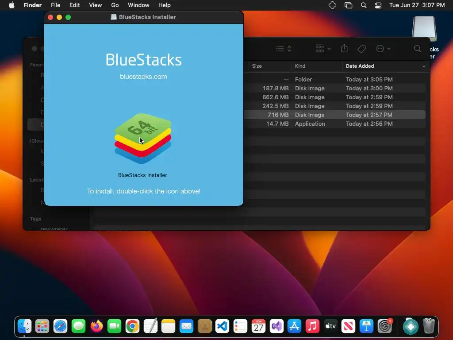Click the Stage Manager icon in menu bar
Screen dimensions: 453x340
coord(349,5)
